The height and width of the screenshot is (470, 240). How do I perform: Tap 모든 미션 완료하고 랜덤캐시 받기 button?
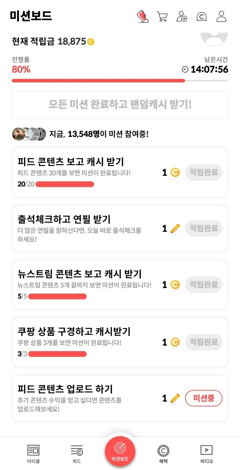coord(120,105)
